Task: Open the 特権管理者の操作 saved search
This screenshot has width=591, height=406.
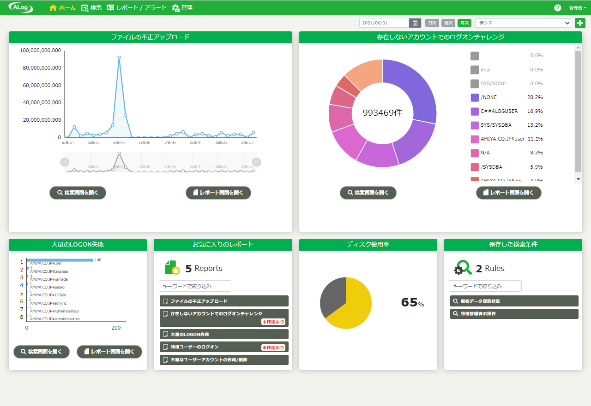Action: (x=514, y=314)
